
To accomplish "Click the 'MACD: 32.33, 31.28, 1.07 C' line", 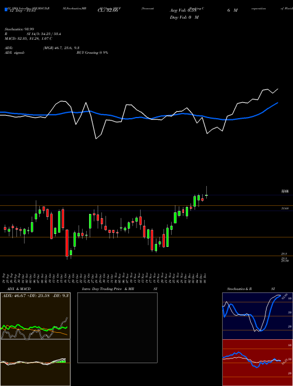I will coord(28,39).
